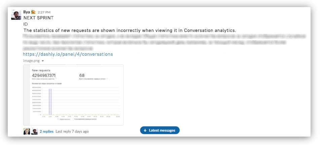Jump to Latest messages
320x145 pixels.
pyautogui.click(x=160, y=130)
